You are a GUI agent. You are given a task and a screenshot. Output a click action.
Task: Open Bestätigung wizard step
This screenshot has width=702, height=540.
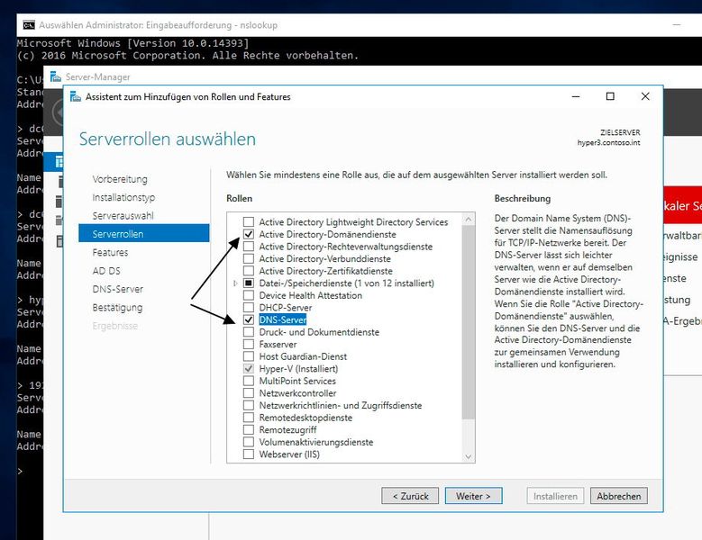[x=117, y=307]
